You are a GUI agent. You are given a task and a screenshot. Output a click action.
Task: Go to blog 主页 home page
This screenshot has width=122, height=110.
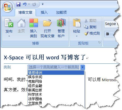click(x=21, y=26)
